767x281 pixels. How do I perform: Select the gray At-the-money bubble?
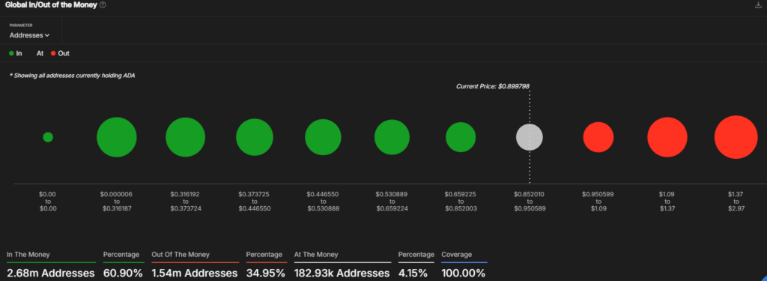(530, 137)
